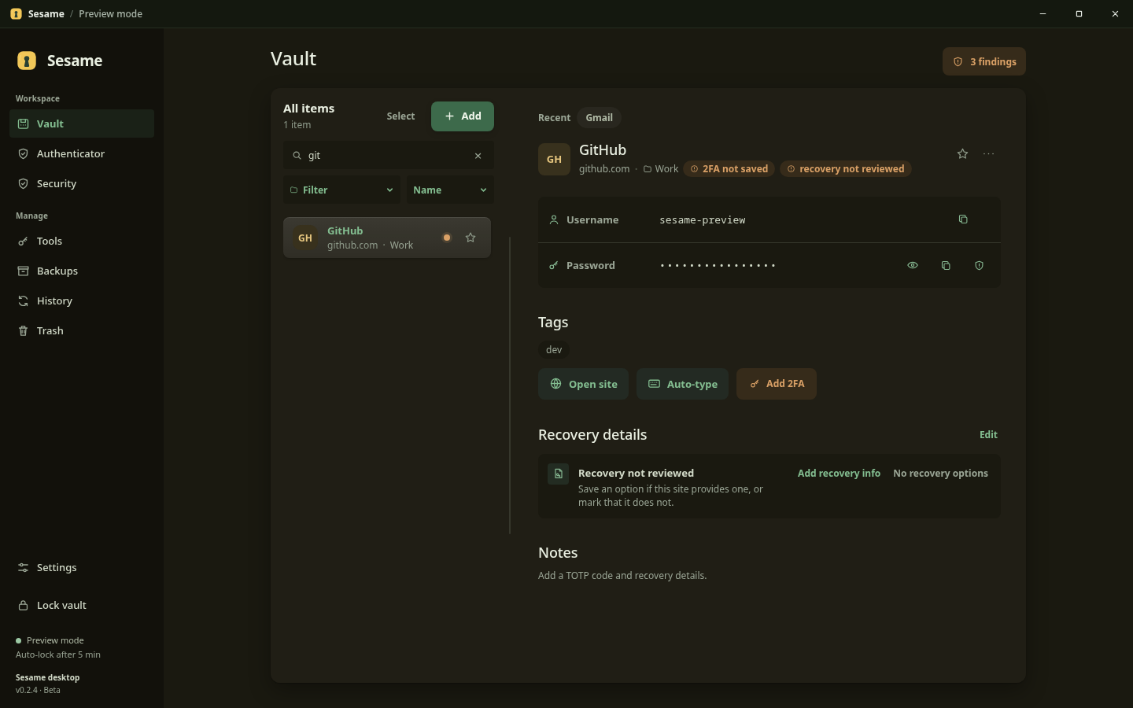This screenshot has width=1133, height=708.
Task: Star the GitHub entry in detail header
Action: tap(962, 154)
